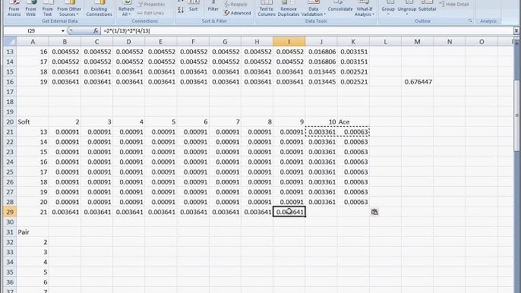The height and width of the screenshot is (293, 521).
Task: Select column M header
Action: click(x=418, y=42)
